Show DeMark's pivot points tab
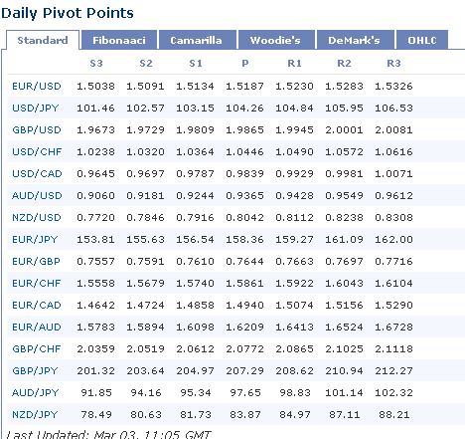The image size is (465, 439). (x=356, y=40)
